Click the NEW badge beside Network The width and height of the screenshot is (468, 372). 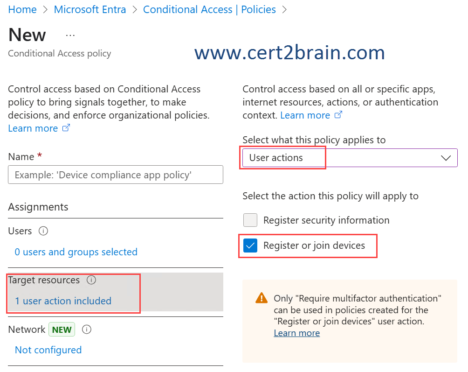click(62, 329)
